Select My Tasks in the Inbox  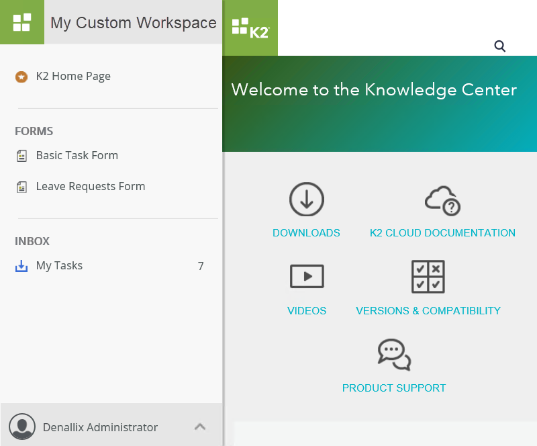pos(59,266)
